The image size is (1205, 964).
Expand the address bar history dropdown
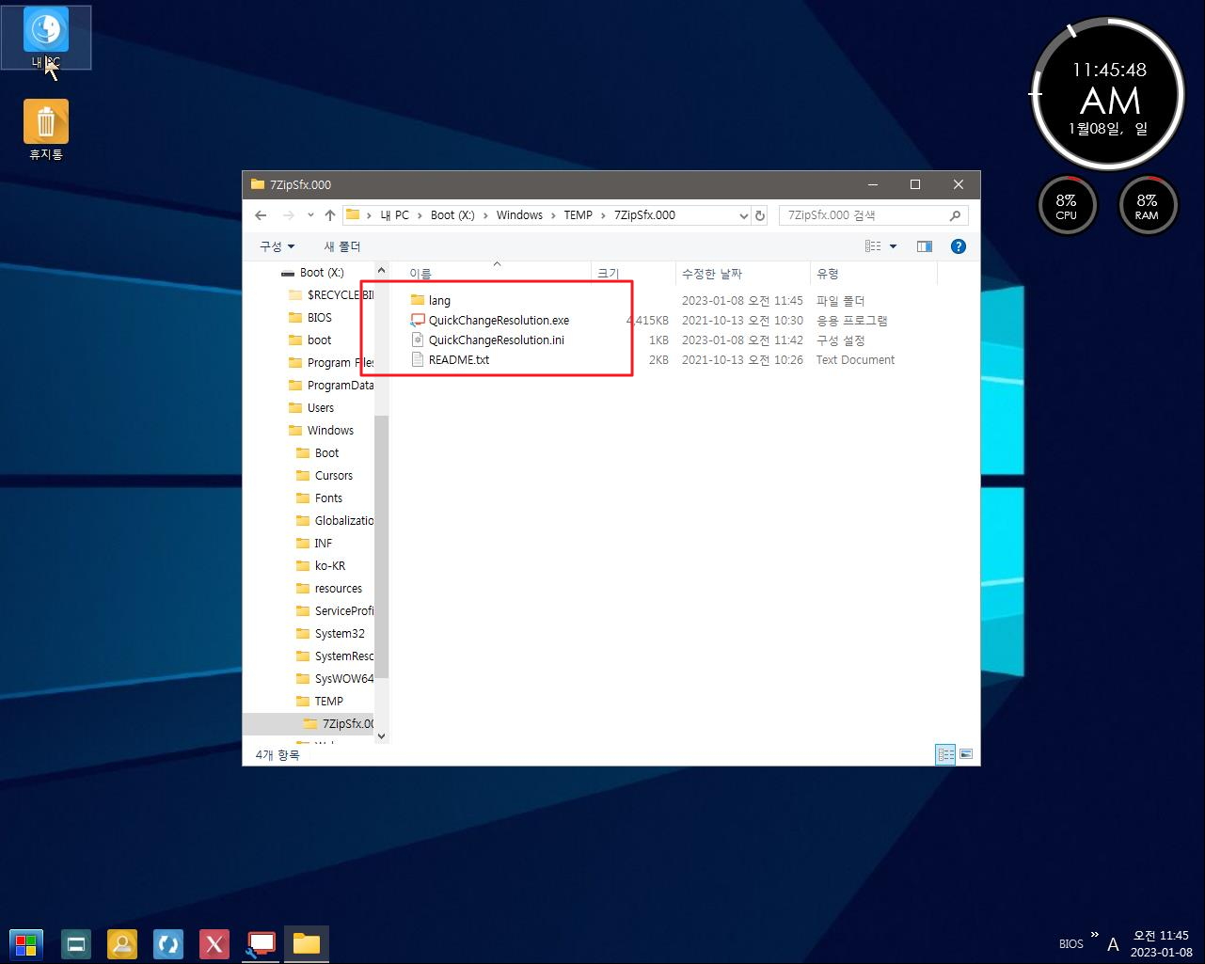744,215
